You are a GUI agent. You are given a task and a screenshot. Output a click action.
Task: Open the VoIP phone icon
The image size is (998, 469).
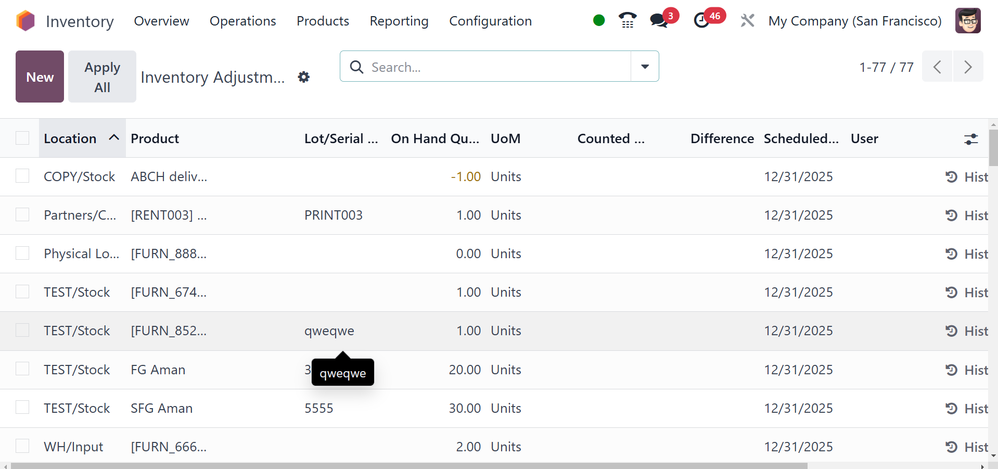coord(628,20)
